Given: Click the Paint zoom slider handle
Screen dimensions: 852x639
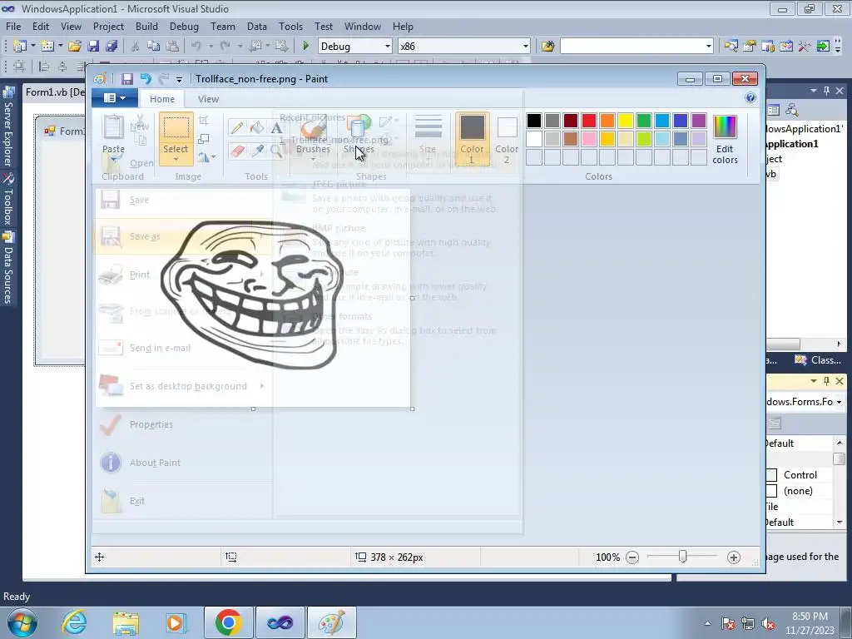Looking at the screenshot, I should pos(682,557).
